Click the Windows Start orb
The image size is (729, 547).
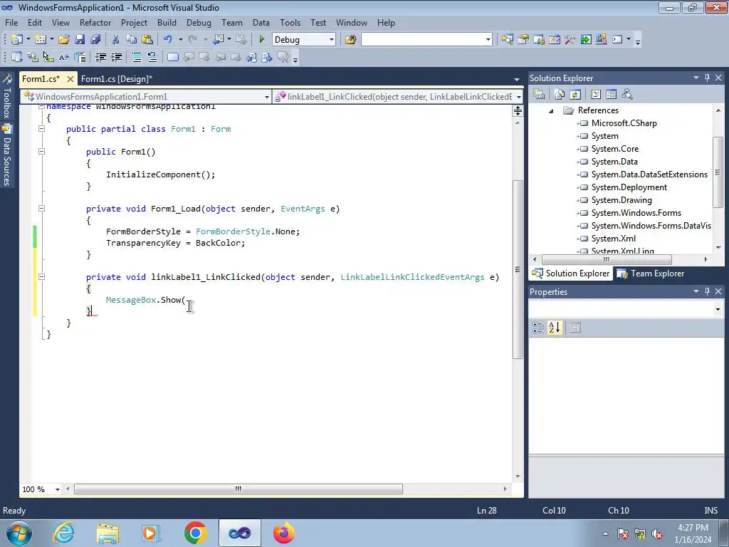coord(19,533)
